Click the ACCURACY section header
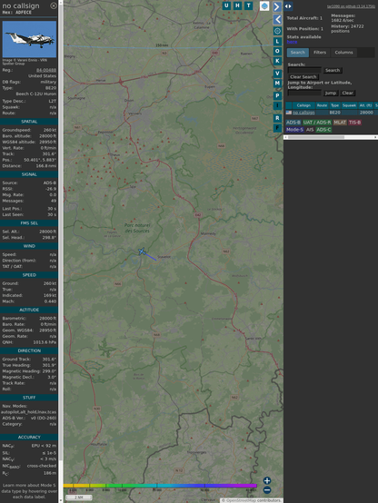Viewport: 378px width, 503px height. [29, 437]
